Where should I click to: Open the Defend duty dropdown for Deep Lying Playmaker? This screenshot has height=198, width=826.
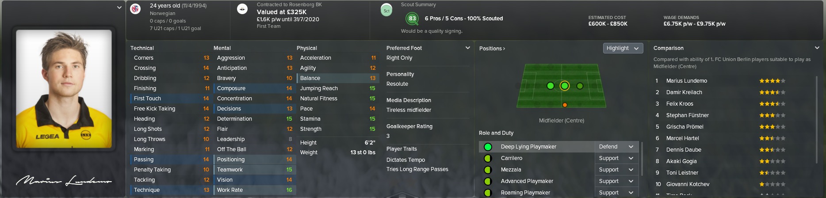pyautogui.click(x=616, y=147)
